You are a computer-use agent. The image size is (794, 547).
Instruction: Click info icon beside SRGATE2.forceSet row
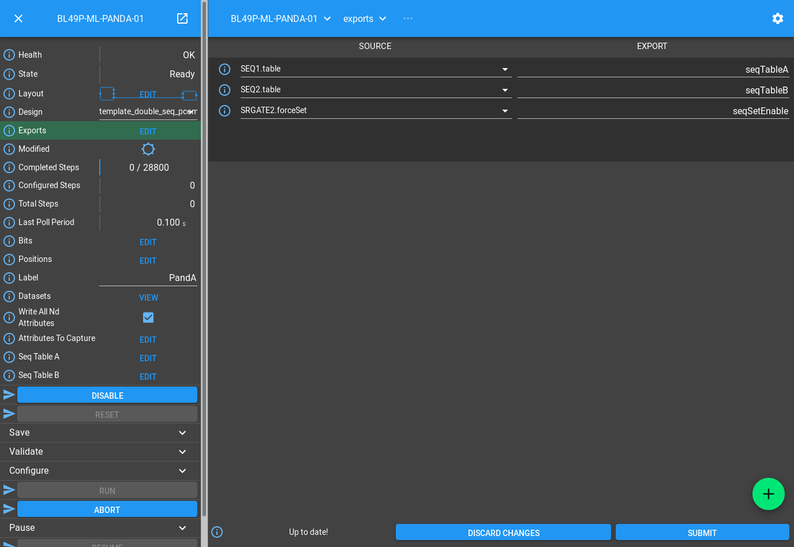click(x=224, y=111)
